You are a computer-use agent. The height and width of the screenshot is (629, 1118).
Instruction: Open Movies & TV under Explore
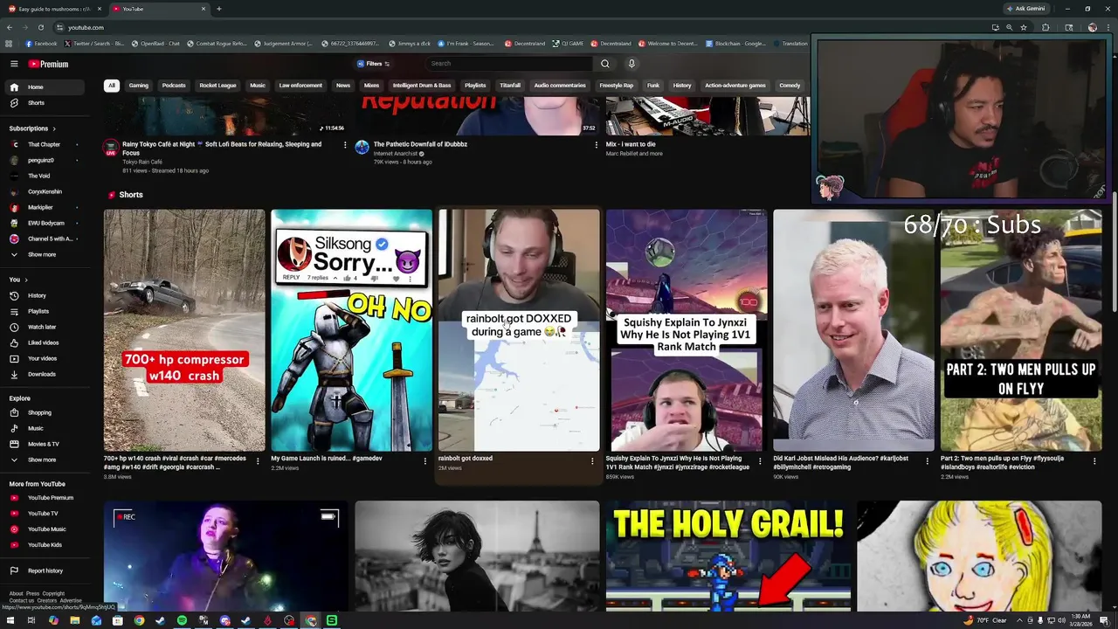click(x=45, y=444)
